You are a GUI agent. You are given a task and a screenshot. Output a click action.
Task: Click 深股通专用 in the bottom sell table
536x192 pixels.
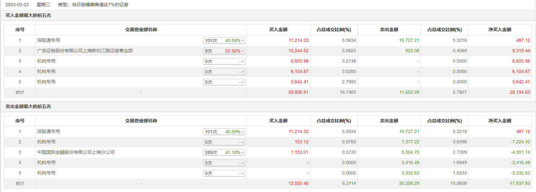48,131
